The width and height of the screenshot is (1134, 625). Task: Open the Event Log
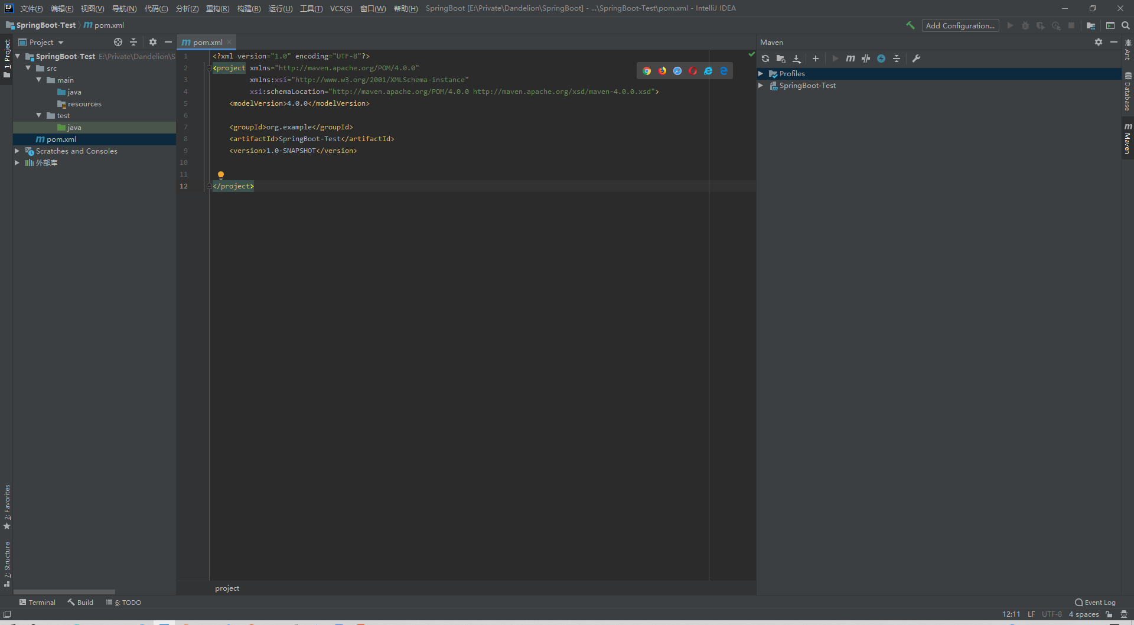pyautogui.click(x=1095, y=603)
